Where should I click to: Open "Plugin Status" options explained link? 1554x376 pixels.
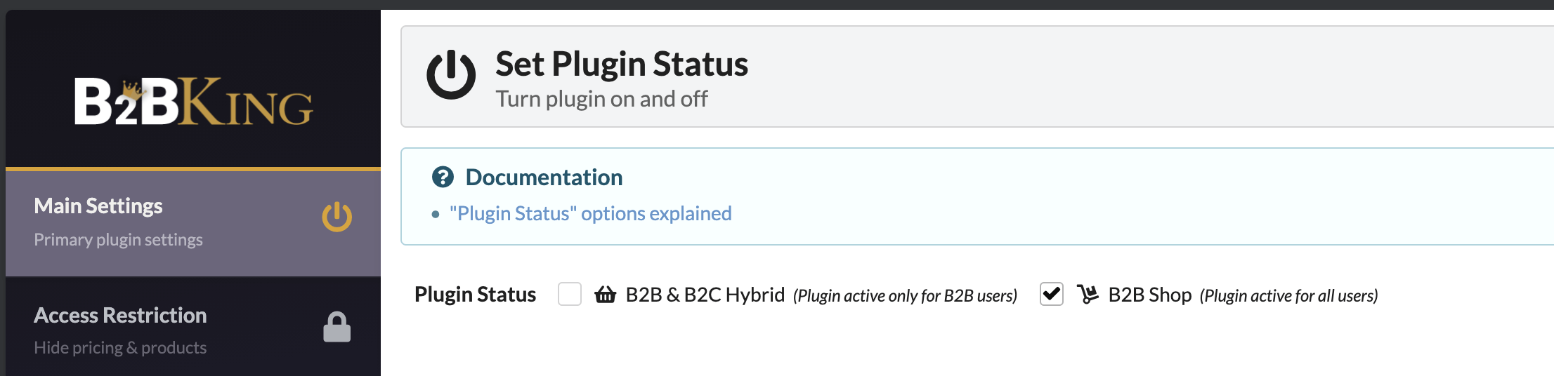tap(591, 213)
